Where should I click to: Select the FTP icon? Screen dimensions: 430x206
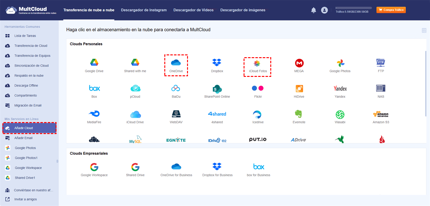pyautogui.click(x=381, y=63)
